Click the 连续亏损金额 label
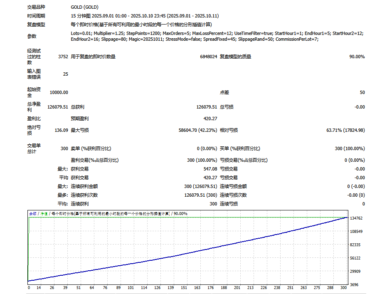Screen dimensions: 392x294 tap(233, 186)
